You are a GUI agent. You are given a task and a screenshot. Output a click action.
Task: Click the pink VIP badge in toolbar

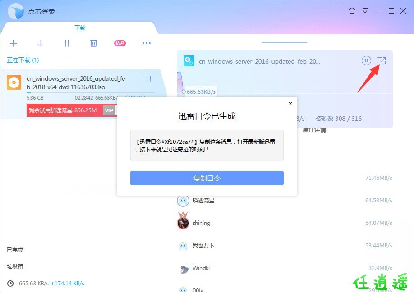click(x=120, y=43)
